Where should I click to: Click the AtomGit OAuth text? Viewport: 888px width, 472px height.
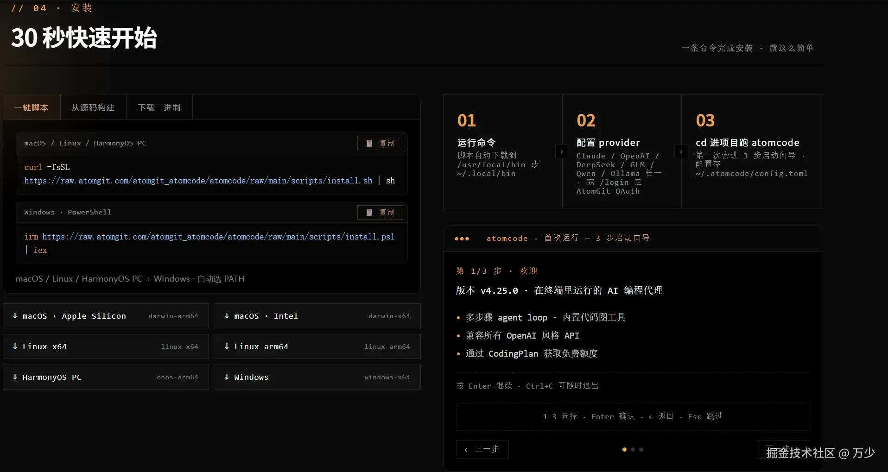tap(608, 191)
